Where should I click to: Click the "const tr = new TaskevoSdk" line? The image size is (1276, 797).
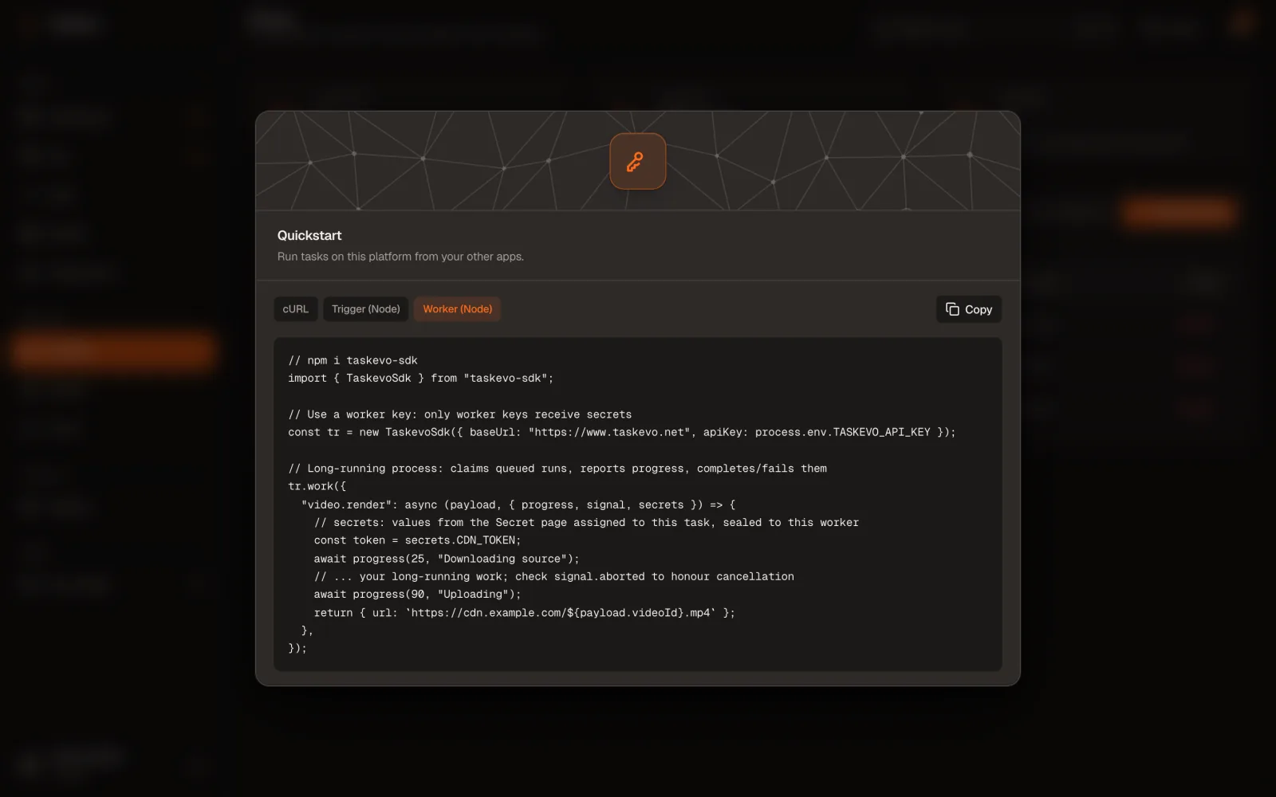point(621,432)
